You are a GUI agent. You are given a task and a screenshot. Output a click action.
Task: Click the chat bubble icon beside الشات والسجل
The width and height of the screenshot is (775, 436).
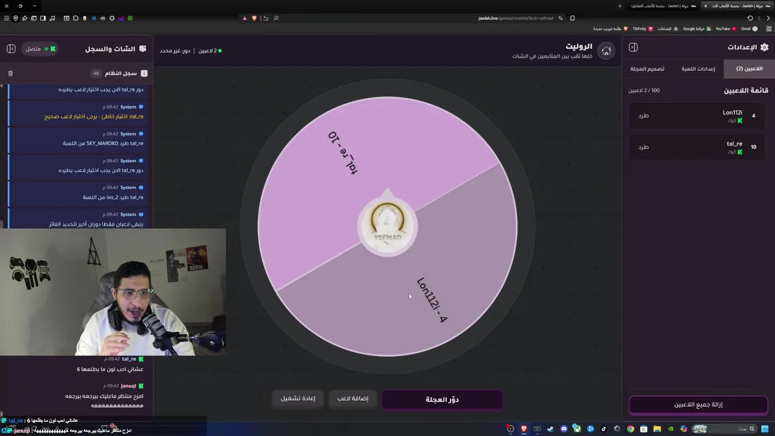[x=143, y=48]
